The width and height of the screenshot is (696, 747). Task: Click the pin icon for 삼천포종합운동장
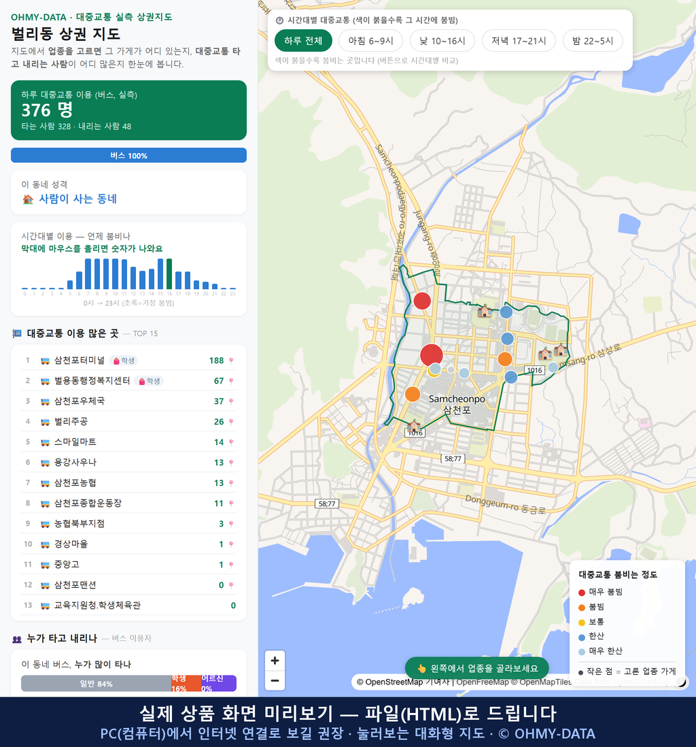point(231,503)
